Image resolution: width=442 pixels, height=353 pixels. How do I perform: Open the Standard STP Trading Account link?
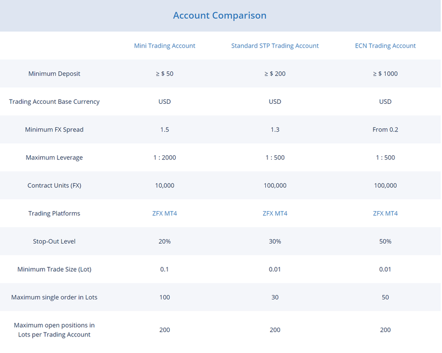tap(275, 46)
